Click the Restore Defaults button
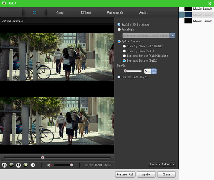This screenshot has height=180, width=214. pos(162,164)
